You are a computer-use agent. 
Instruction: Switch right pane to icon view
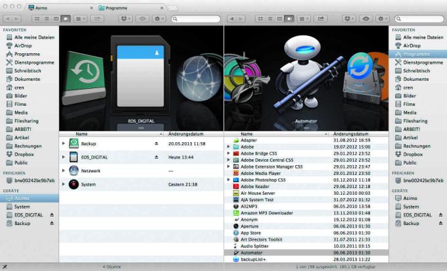click(260, 19)
